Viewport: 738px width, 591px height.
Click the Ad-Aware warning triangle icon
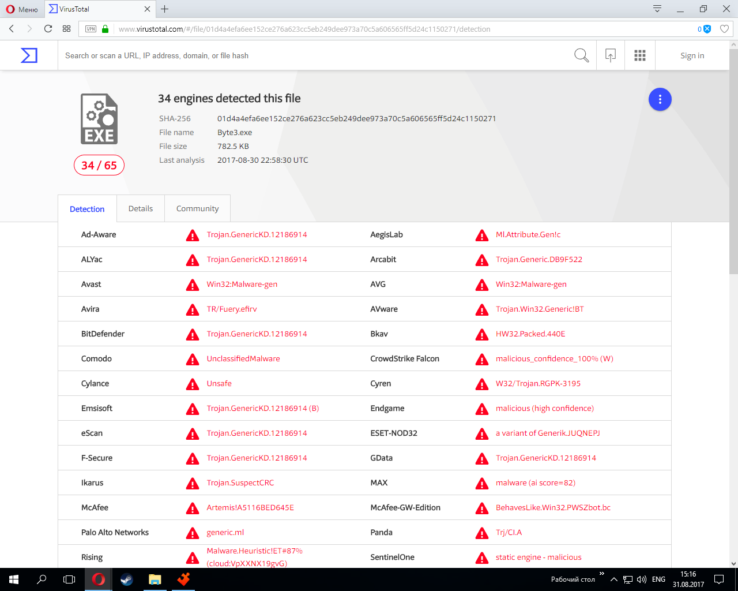pos(193,235)
